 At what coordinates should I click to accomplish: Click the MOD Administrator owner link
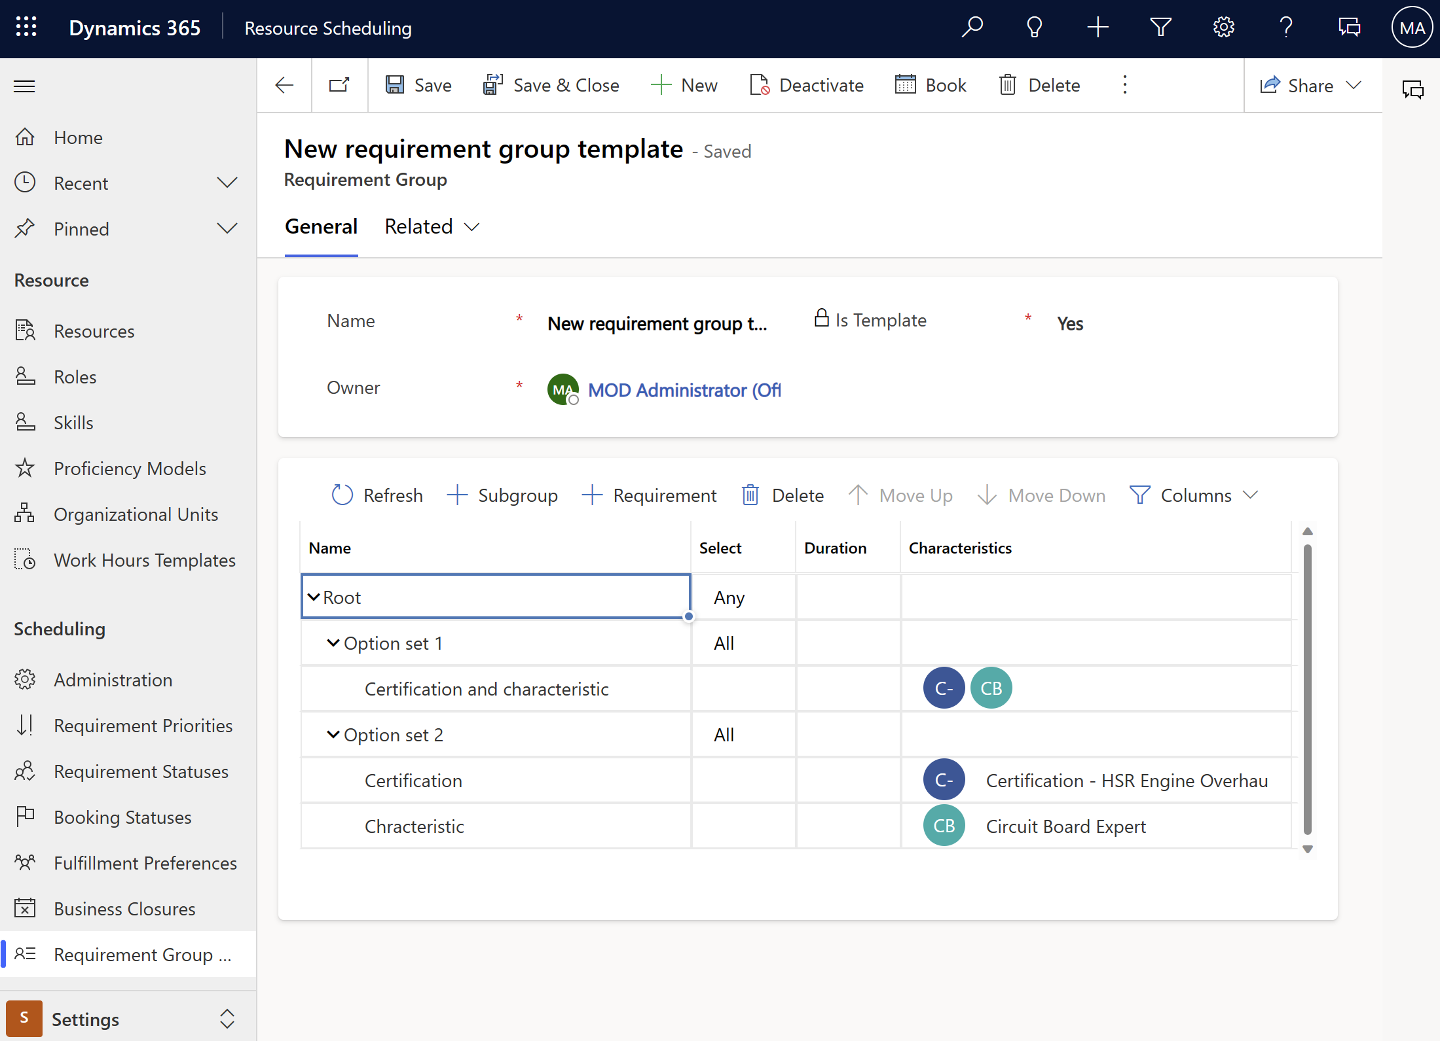click(682, 389)
